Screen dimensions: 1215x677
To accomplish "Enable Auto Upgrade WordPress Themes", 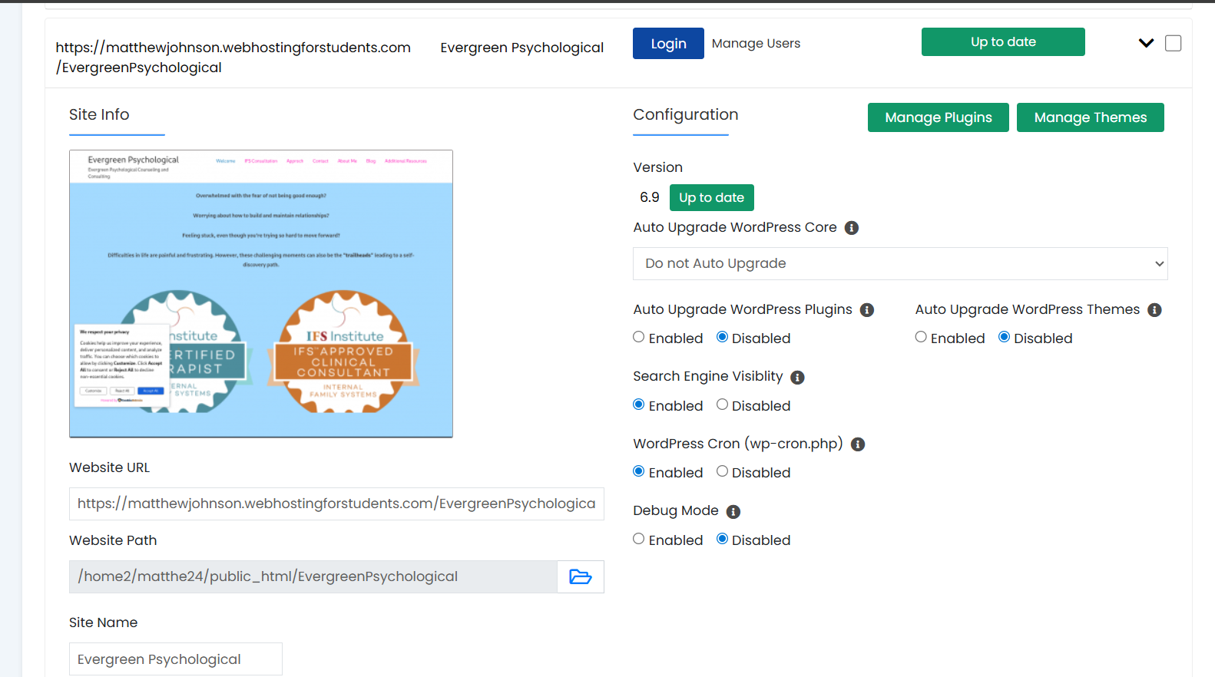I will click(921, 337).
